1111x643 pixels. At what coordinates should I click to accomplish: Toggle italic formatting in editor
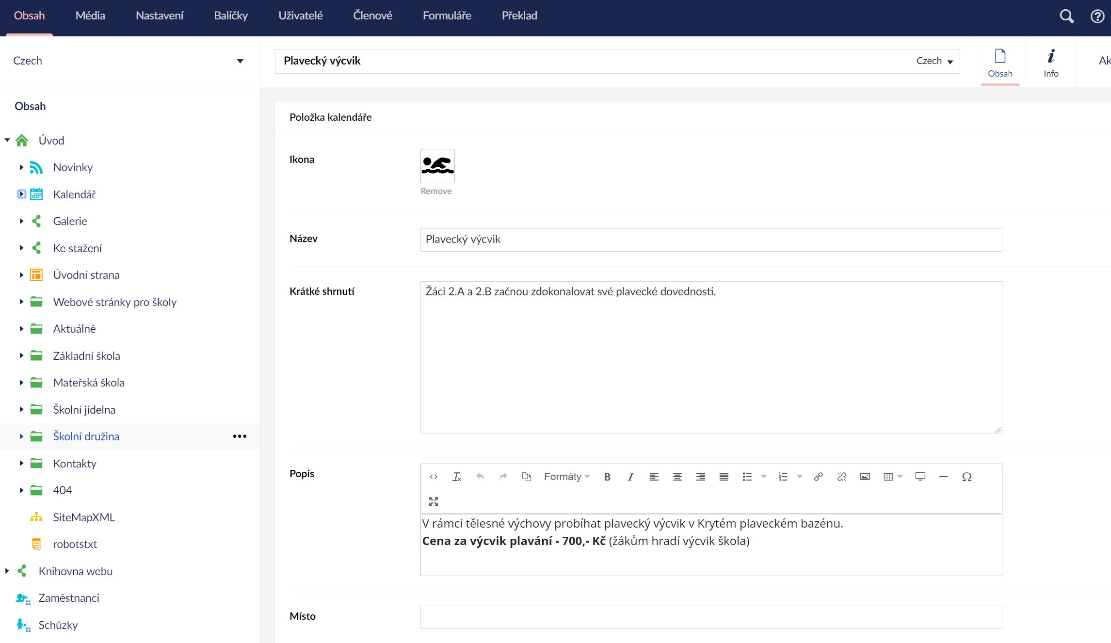point(630,477)
